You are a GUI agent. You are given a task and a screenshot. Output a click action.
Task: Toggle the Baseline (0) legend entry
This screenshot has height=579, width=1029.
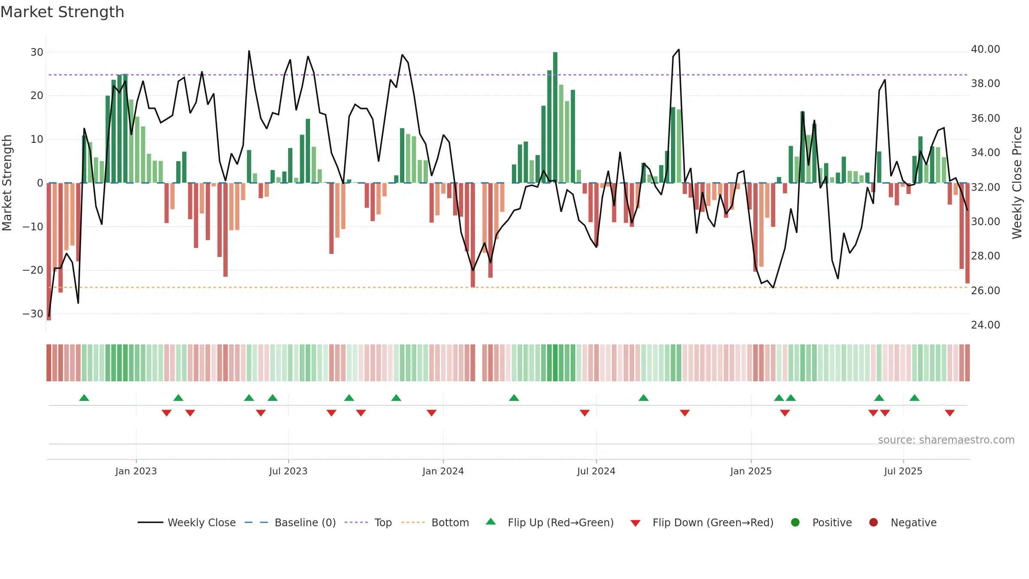(x=290, y=522)
